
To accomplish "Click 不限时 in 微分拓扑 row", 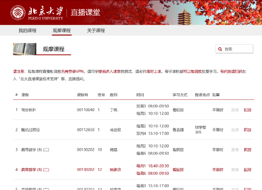I will [x=218, y=110].
